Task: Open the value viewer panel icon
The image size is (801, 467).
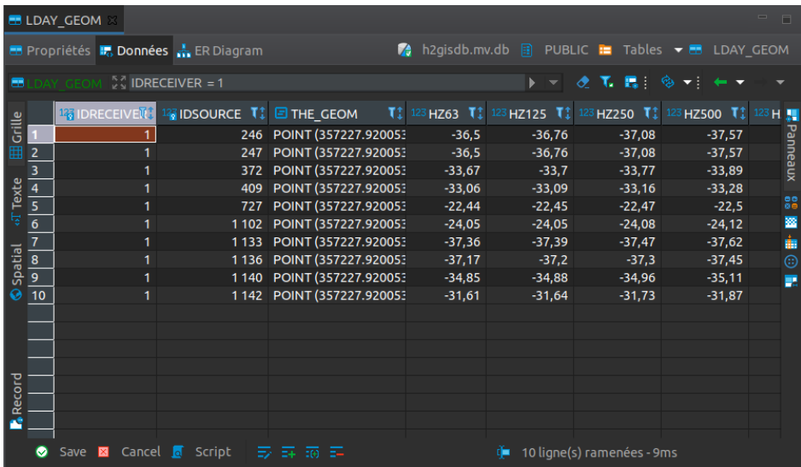Action: [x=791, y=203]
